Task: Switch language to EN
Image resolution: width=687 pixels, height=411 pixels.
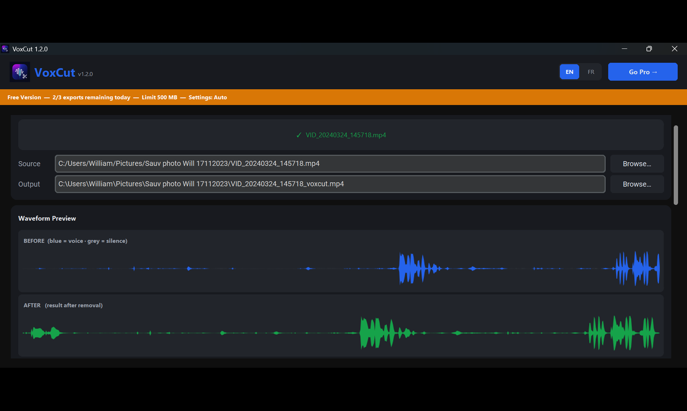Action: pos(570,72)
